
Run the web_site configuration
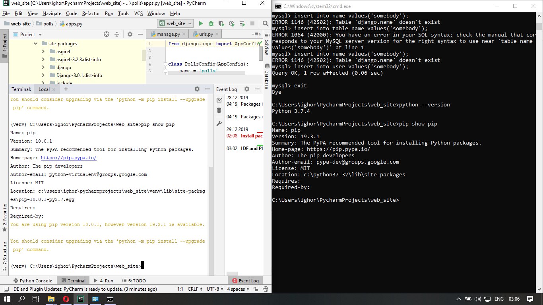click(201, 24)
